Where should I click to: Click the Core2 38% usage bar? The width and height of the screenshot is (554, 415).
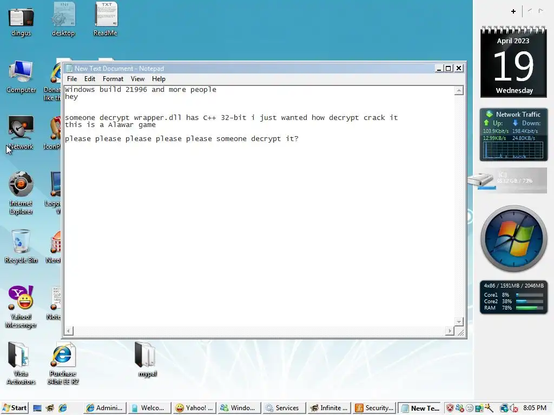[x=529, y=302]
